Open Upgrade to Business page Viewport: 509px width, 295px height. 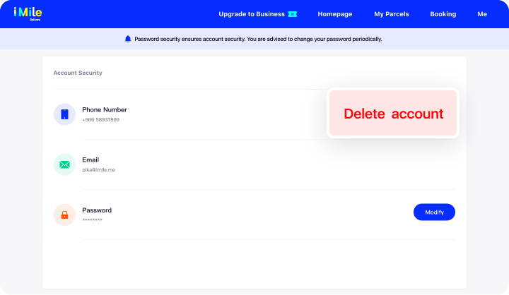(x=251, y=14)
